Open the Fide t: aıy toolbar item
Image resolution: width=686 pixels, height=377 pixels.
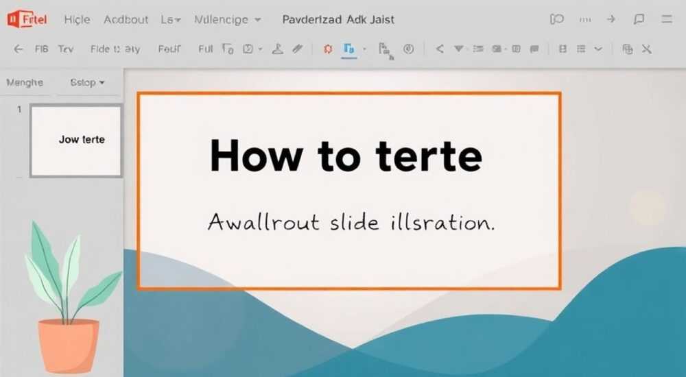(115, 49)
